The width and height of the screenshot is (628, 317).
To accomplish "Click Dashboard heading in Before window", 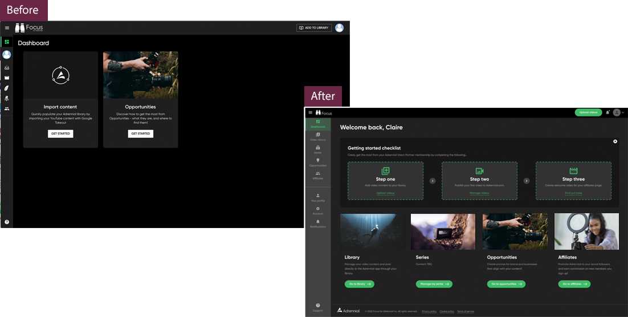I will [33, 43].
